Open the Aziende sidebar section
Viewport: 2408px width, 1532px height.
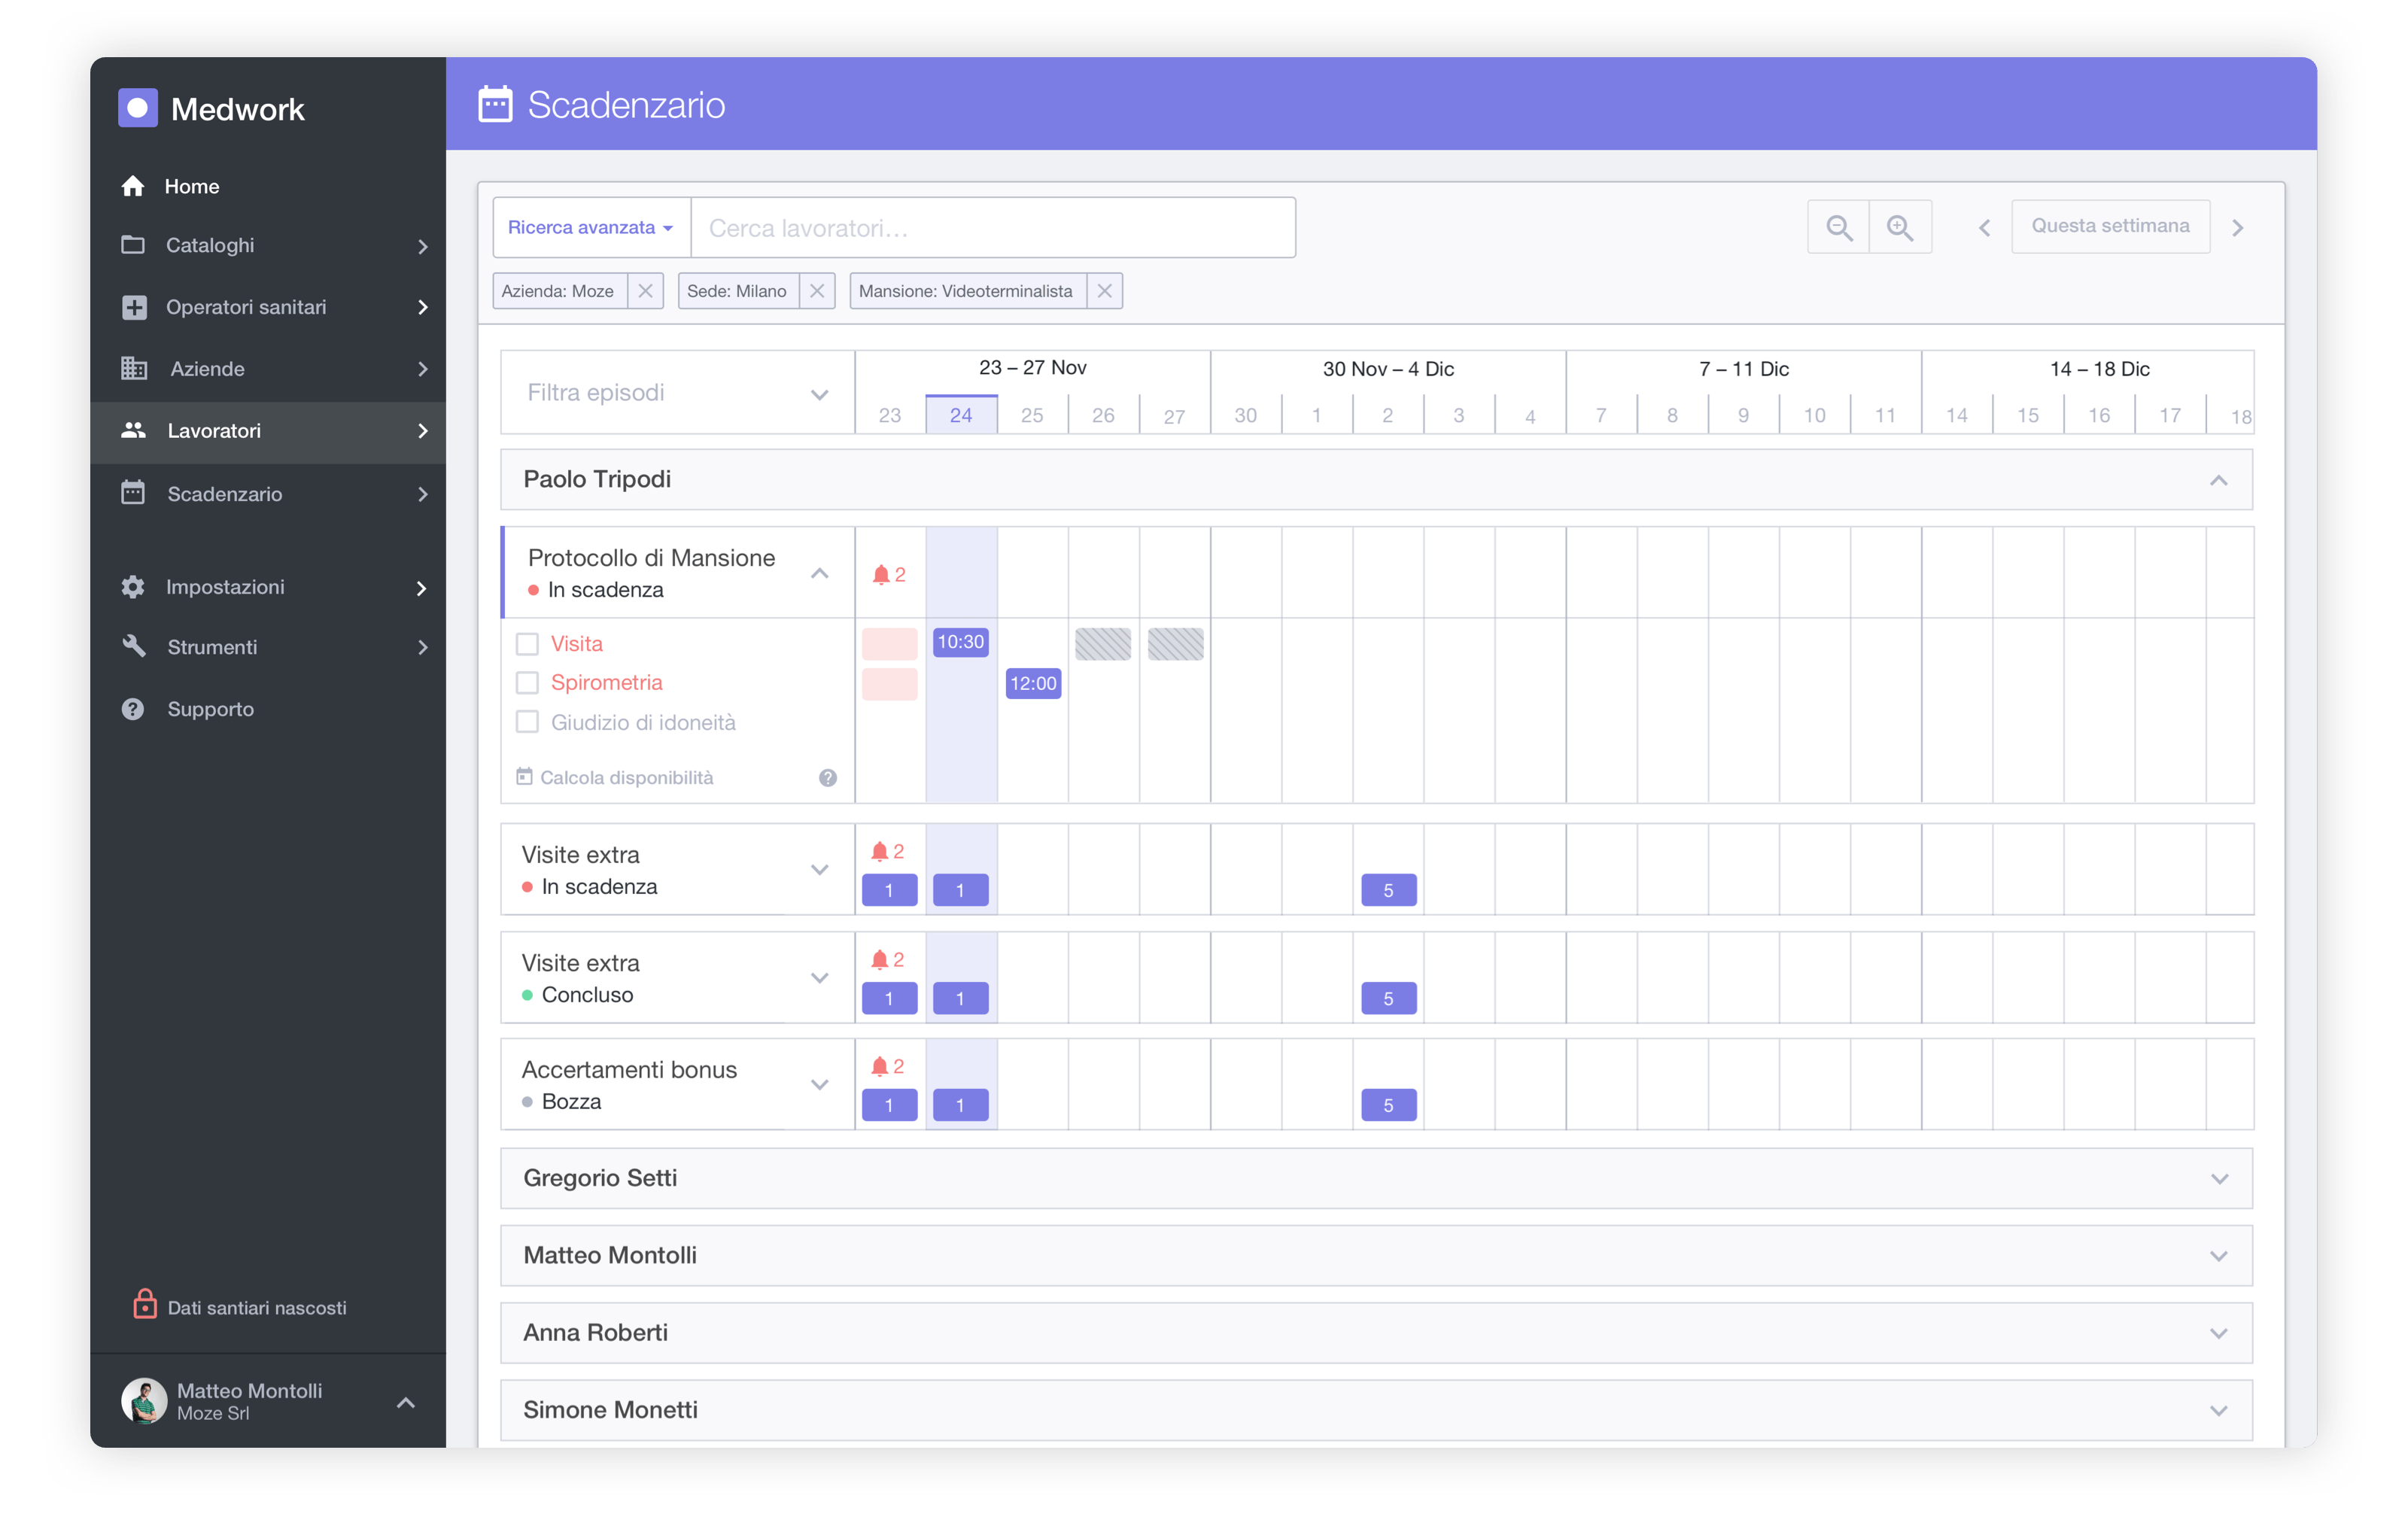(x=268, y=369)
